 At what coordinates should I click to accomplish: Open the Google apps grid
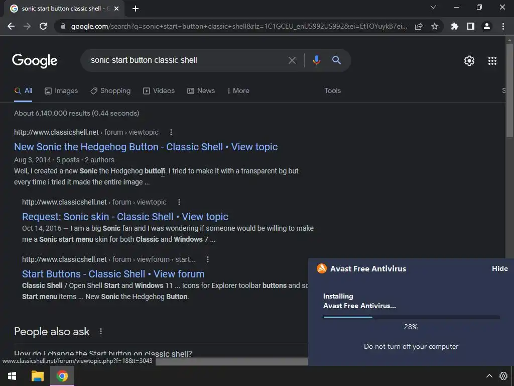click(492, 61)
